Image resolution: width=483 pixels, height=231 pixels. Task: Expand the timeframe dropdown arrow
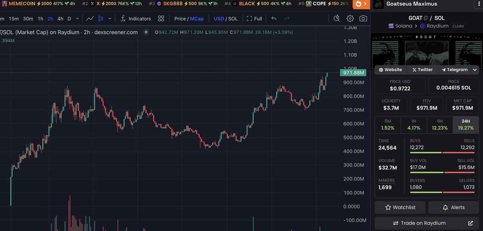click(77, 18)
